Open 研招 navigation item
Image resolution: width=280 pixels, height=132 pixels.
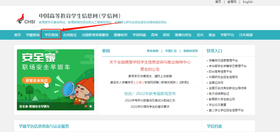pos(166,35)
